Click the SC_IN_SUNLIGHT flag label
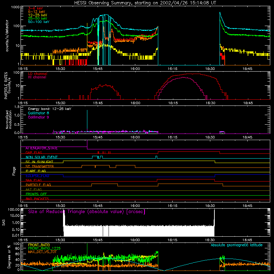 [39, 162]
